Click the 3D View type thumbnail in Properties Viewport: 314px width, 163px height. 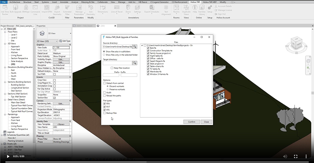42,33
